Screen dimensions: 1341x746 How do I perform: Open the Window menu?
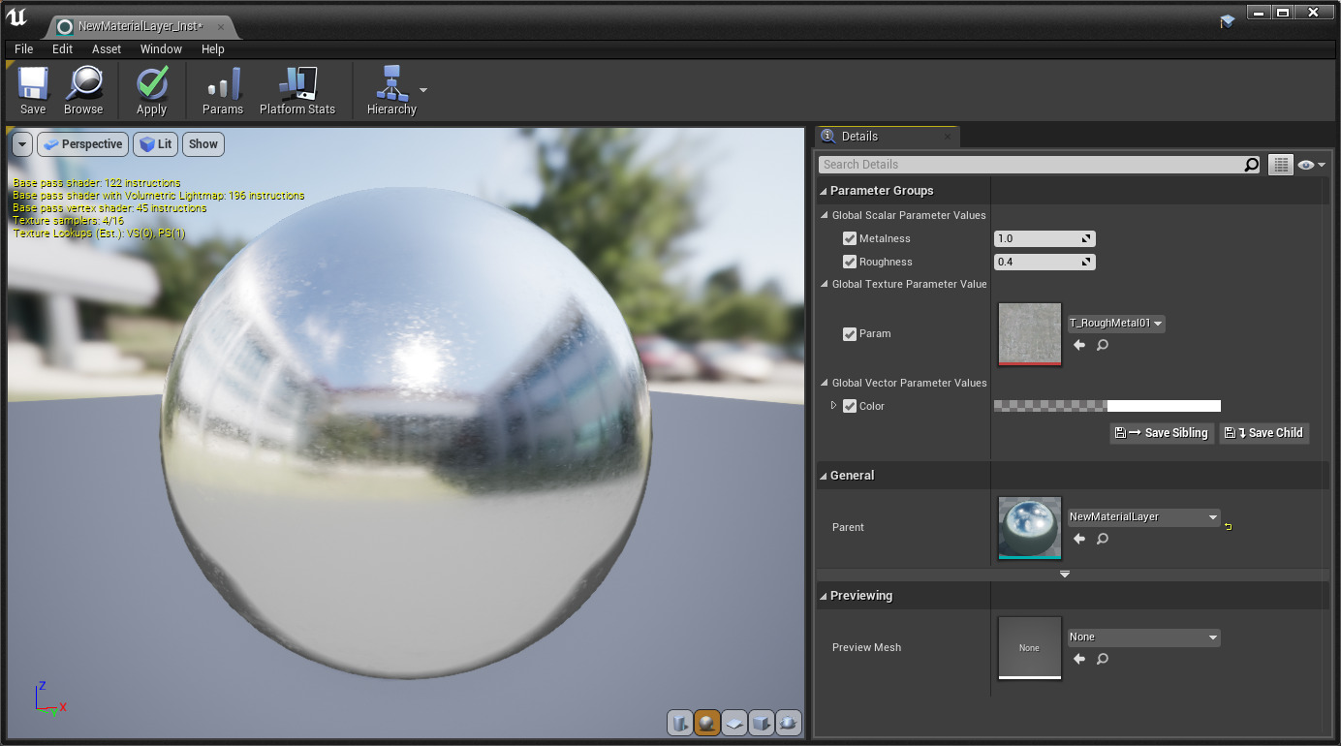[x=161, y=49]
